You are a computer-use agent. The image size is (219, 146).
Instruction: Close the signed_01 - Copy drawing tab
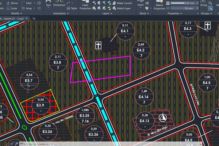(x=27, y=19)
